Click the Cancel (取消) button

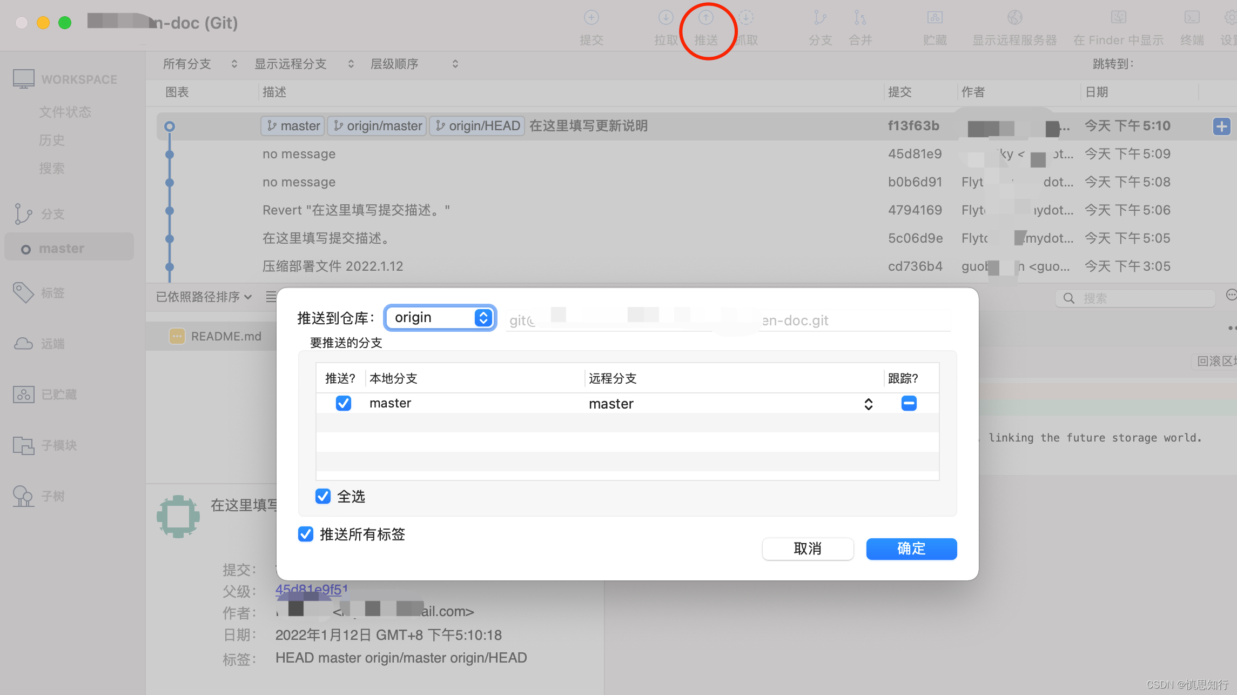(808, 549)
